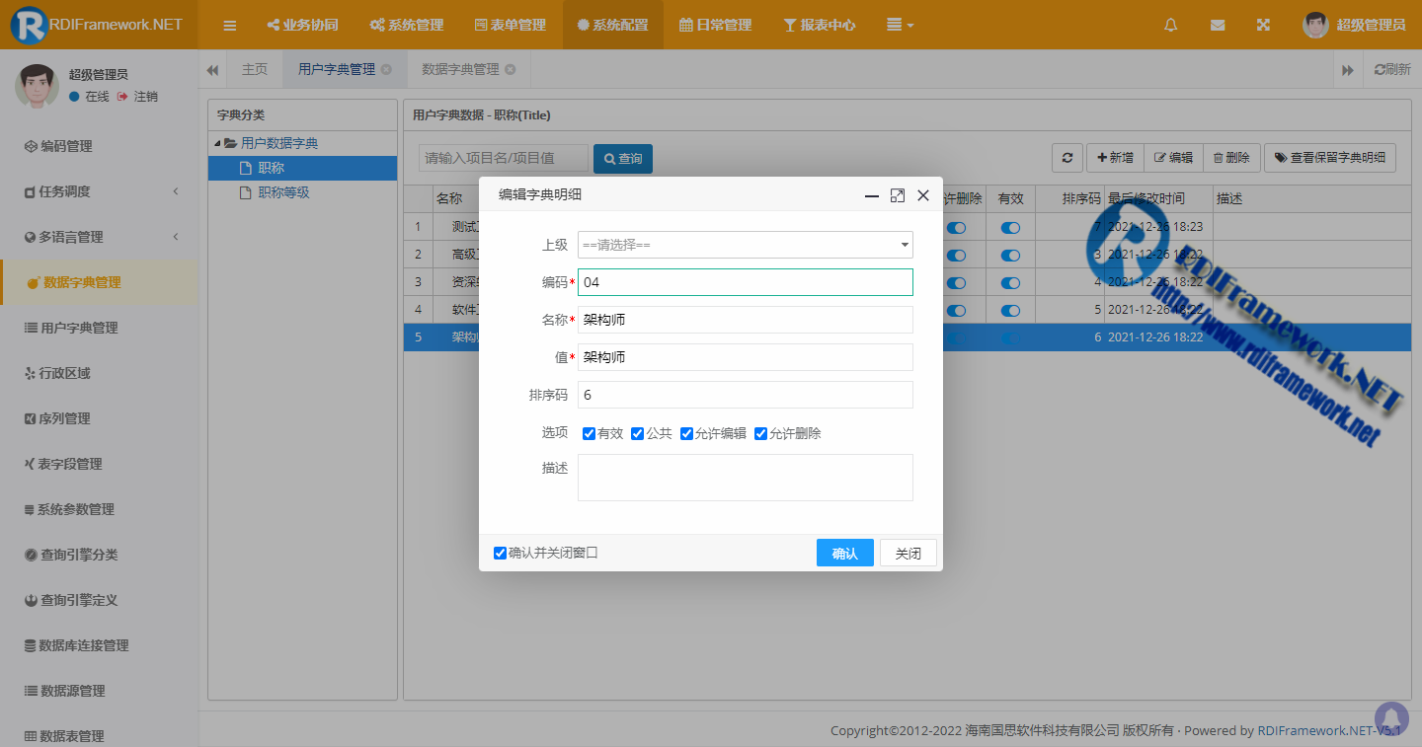1422x747 pixels.
Task: Open the 表单管理 top menu
Action: pyautogui.click(x=510, y=25)
